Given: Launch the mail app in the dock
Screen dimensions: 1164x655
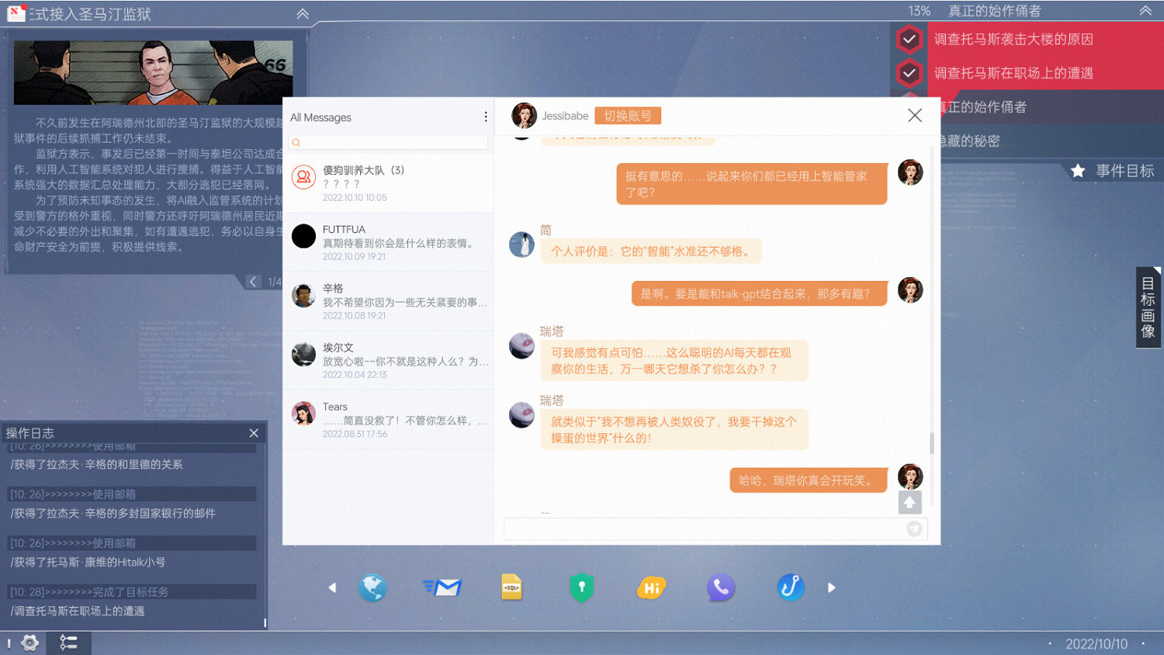Looking at the screenshot, I should [x=442, y=587].
